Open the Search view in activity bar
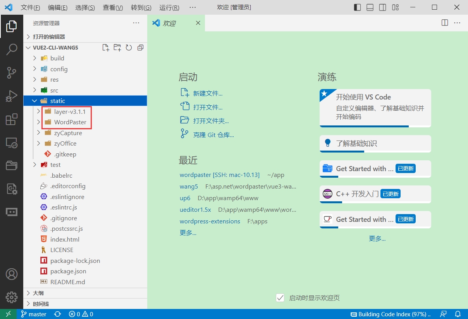This screenshot has width=468, height=319. 12,49
